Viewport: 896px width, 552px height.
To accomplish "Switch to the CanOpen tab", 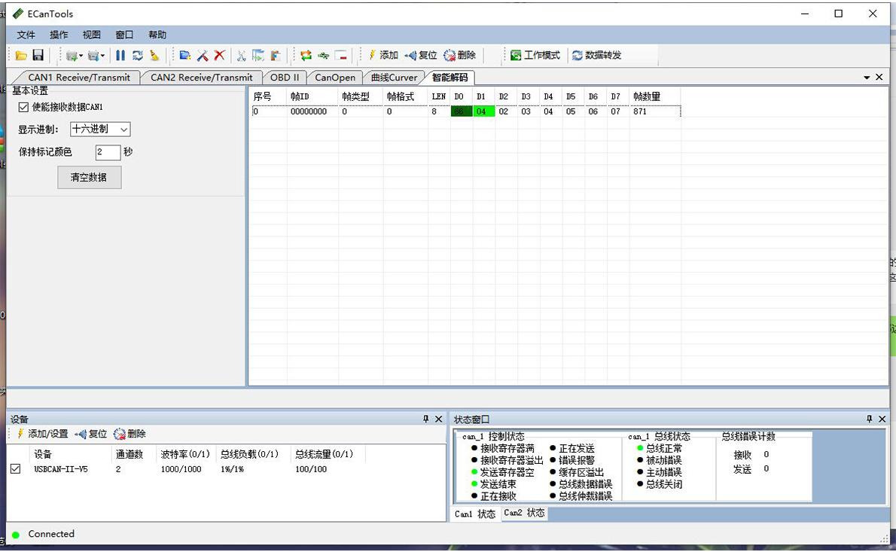I will point(335,78).
